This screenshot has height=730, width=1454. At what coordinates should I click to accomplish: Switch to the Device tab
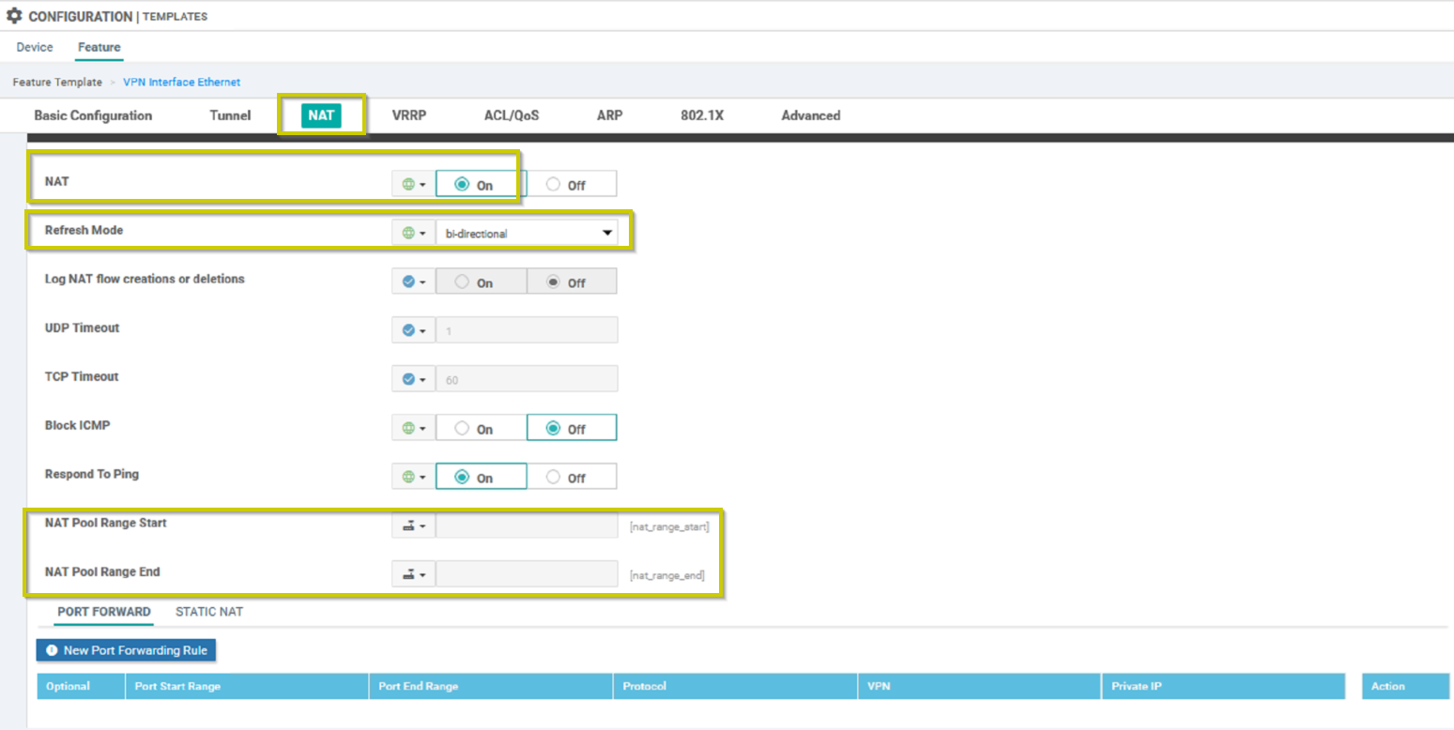point(35,47)
